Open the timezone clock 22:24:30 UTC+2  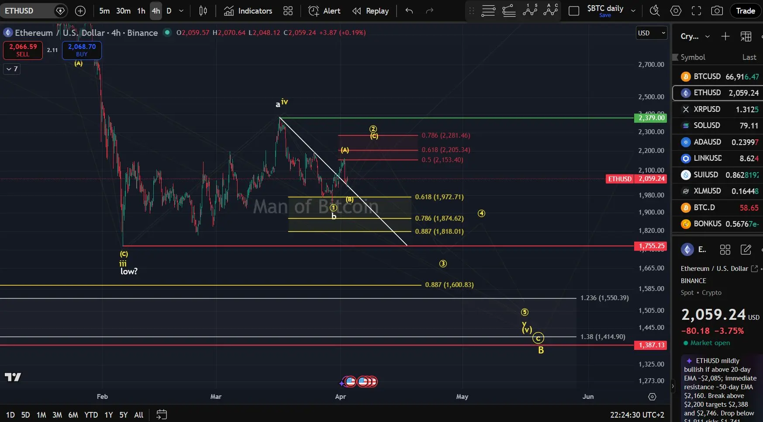tap(637, 415)
